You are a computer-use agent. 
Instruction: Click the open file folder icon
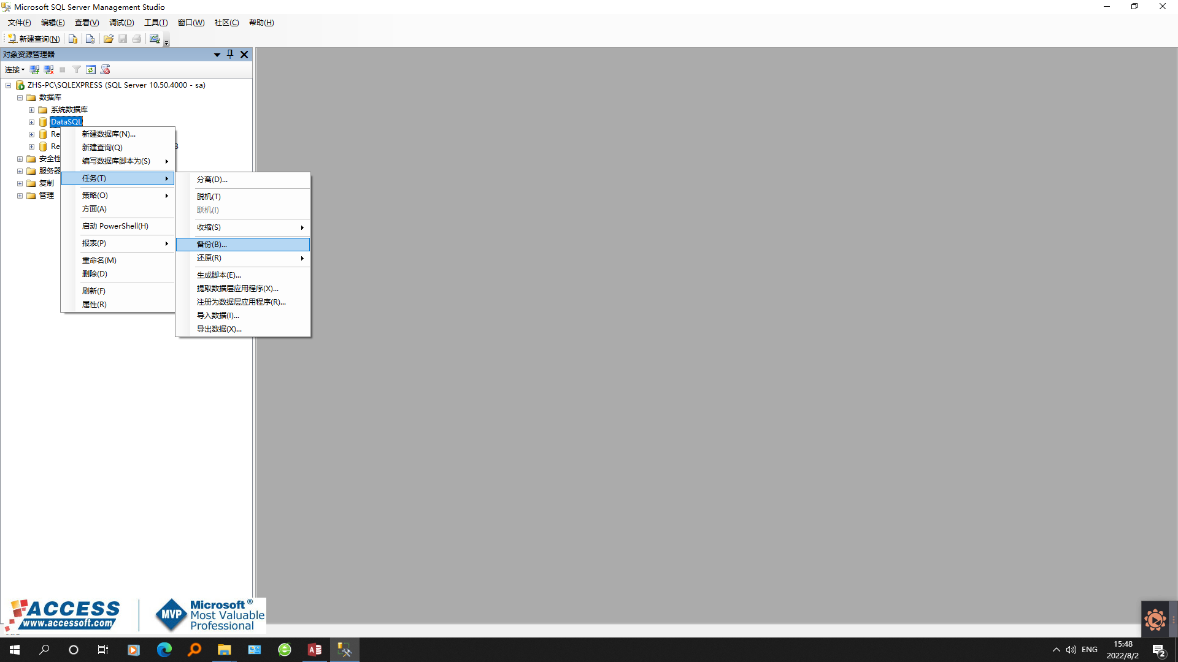coord(109,39)
